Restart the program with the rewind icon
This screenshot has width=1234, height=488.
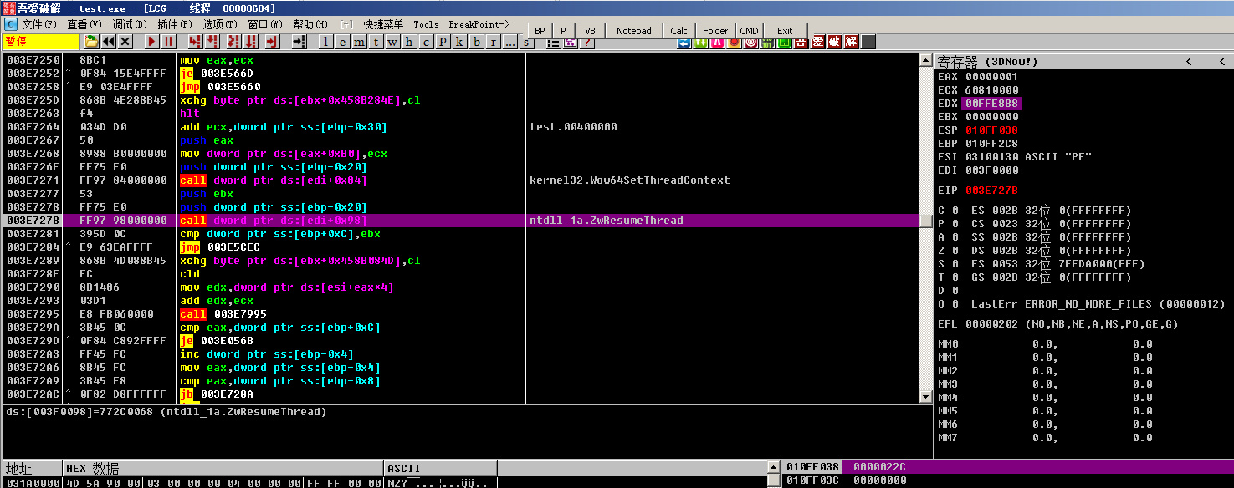point(109,42)
